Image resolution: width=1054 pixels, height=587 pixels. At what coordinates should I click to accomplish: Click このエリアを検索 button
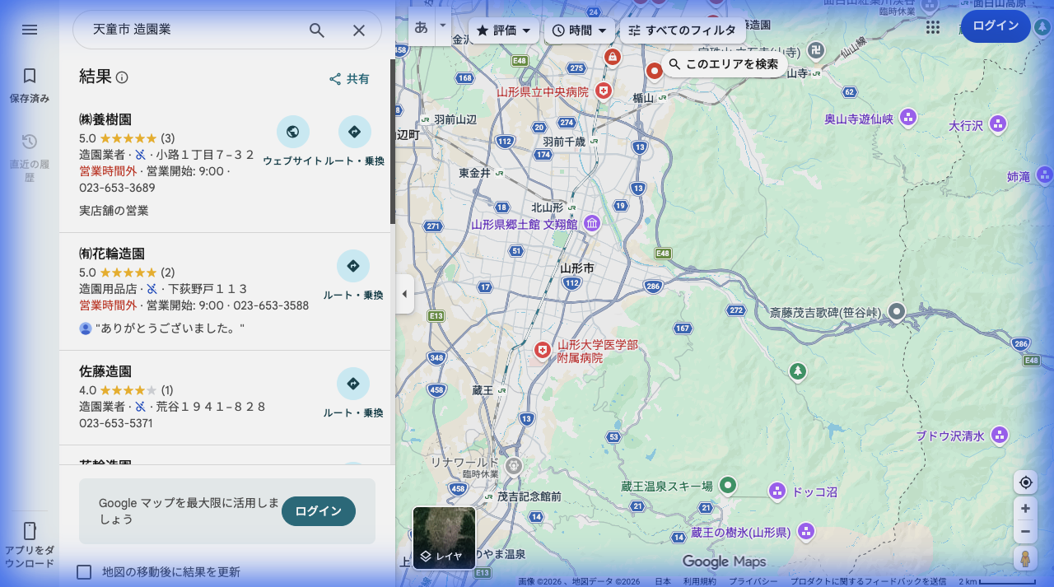(x=724, y=64)
